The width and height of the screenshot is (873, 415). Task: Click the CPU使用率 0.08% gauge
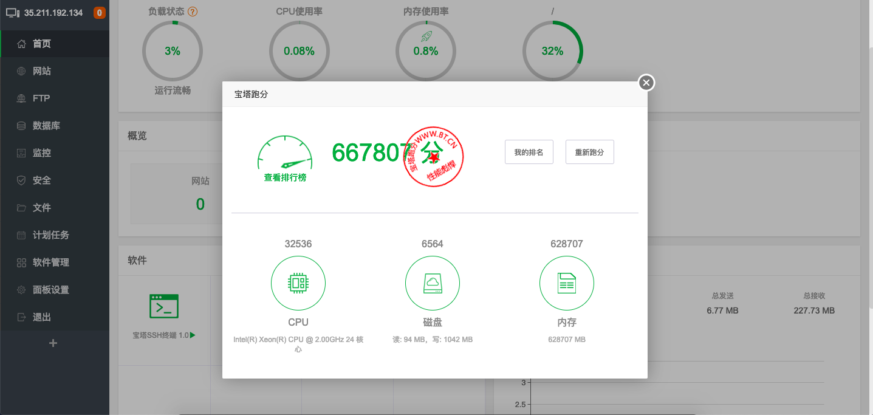click(x=299, y=51)
